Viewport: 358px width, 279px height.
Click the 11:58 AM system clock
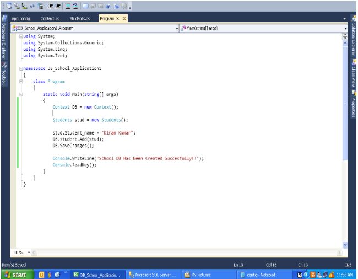tap(344, 275)
